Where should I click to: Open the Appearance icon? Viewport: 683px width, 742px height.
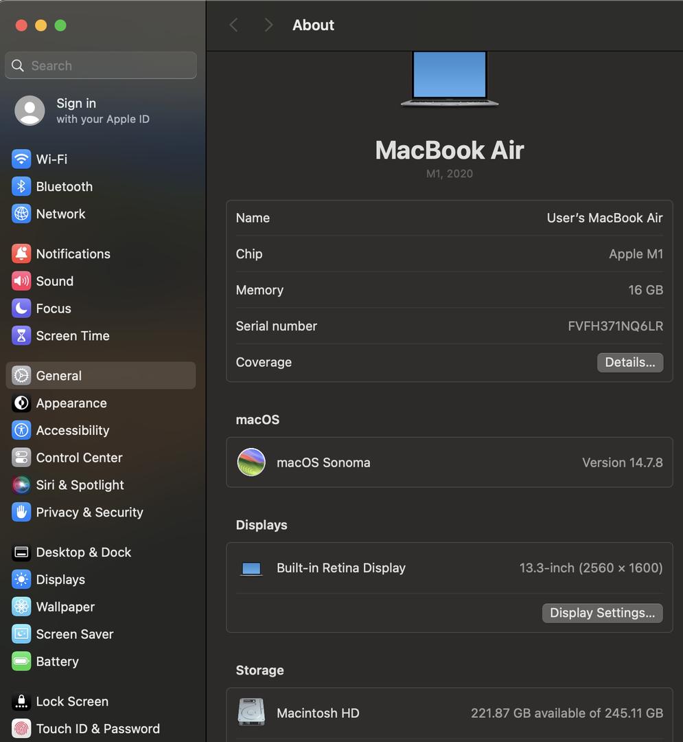point(21,403)
